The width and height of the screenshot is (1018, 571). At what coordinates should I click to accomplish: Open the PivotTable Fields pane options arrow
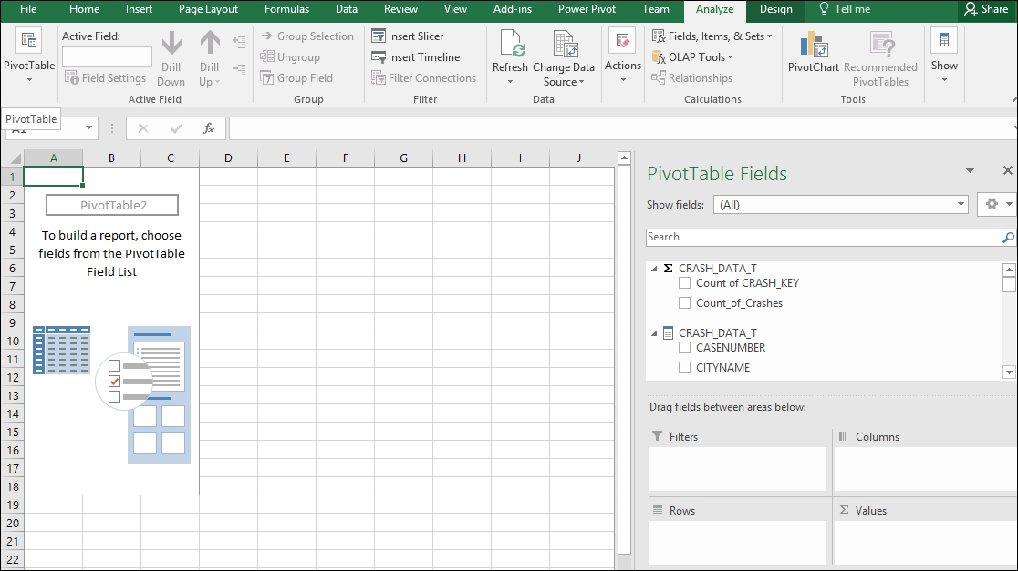click(970, 171)
